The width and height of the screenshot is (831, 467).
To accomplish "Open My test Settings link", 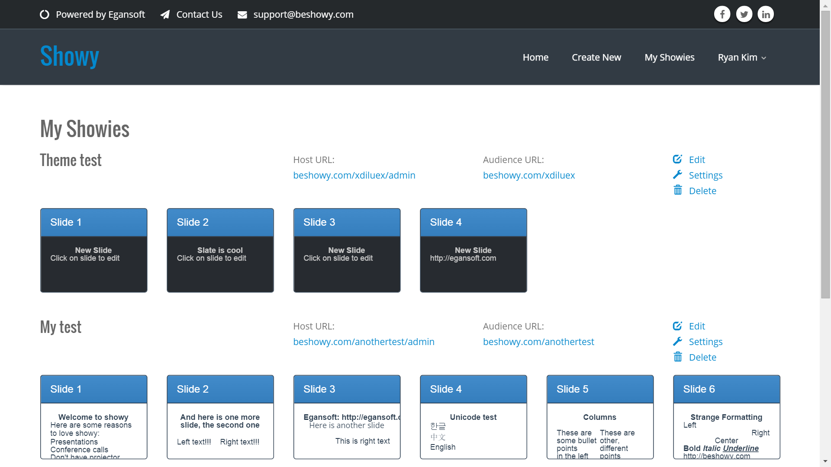I will coord(705,342).
